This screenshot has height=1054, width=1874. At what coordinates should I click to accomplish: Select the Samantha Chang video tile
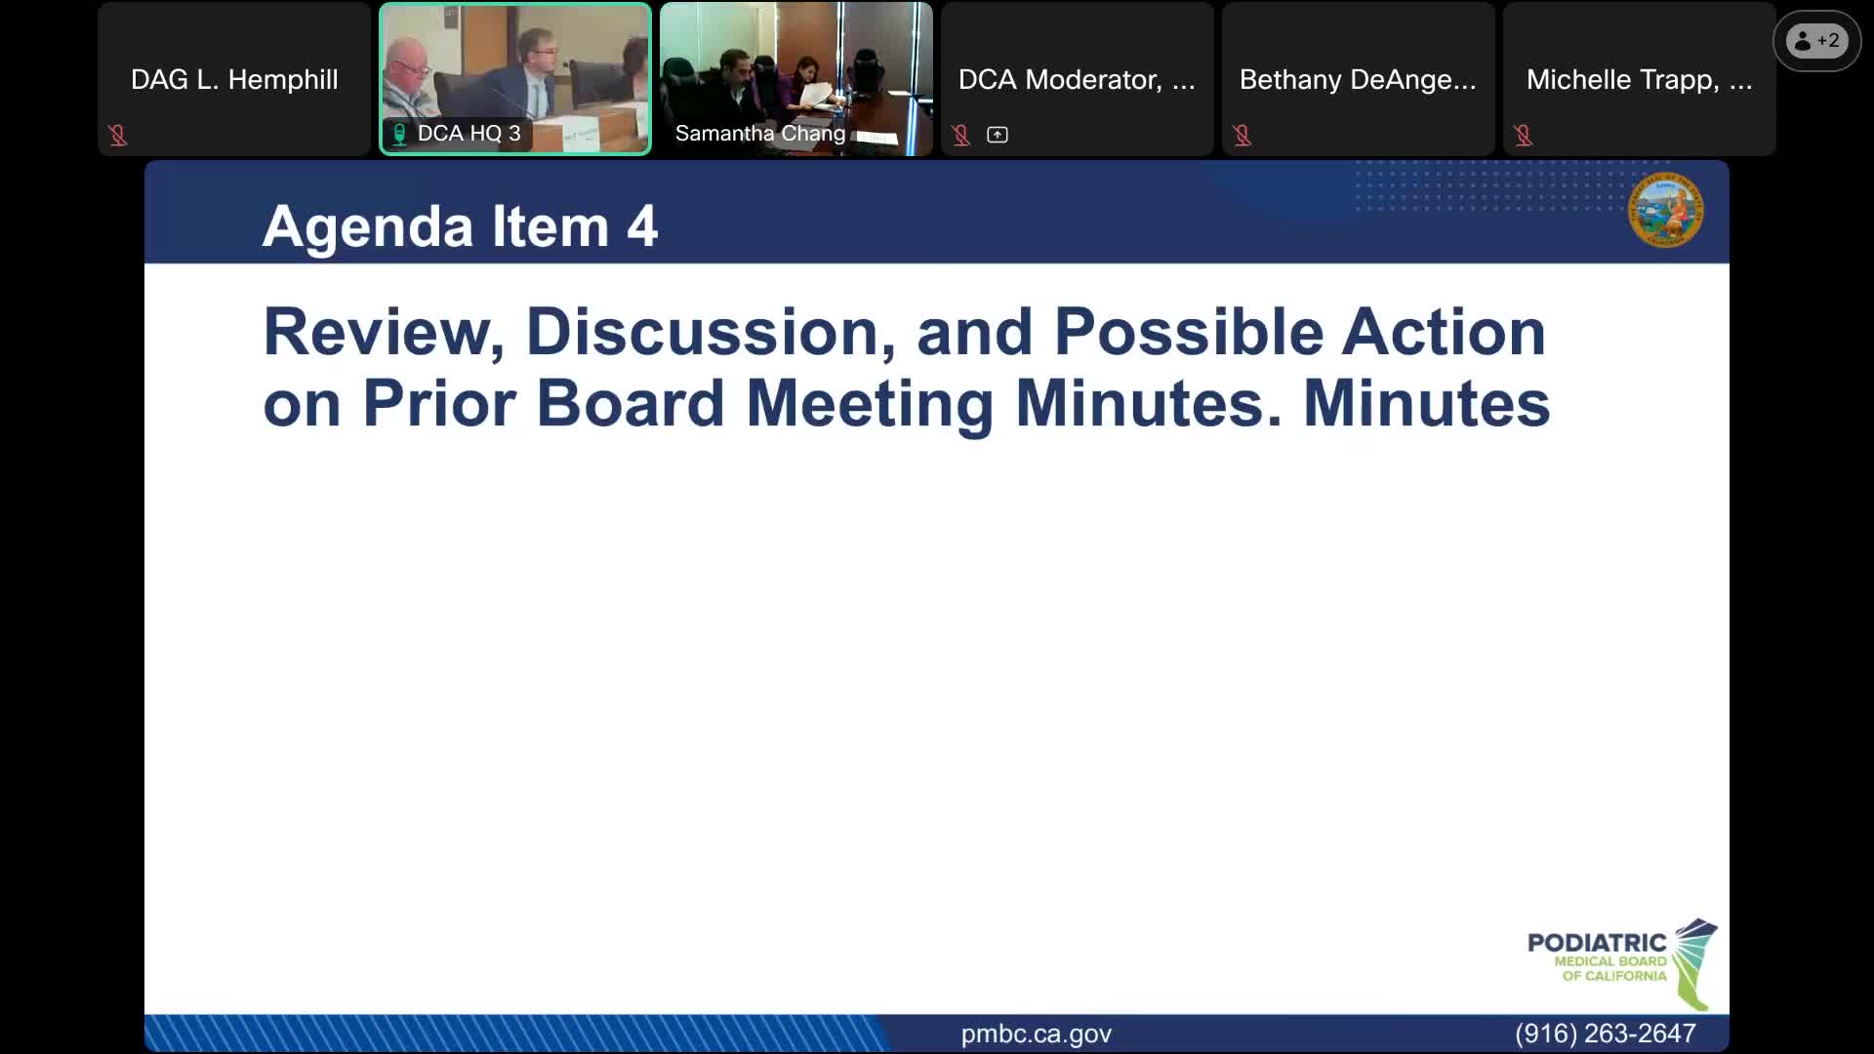coord(795,78)
